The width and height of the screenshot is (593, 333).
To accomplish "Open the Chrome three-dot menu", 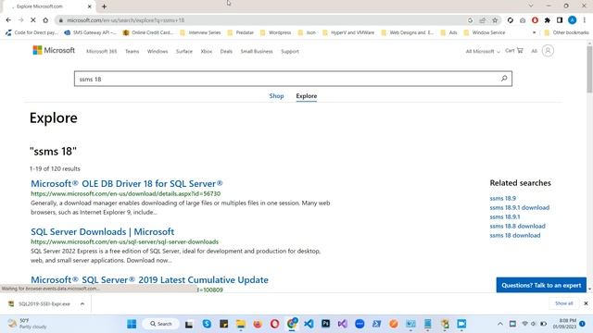I will [x=585, y=20].
